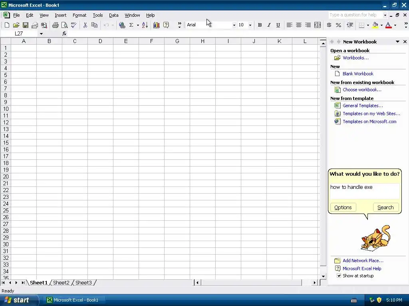
Task: Open Print Preview from the toolbar
Action: pos(64,25)
